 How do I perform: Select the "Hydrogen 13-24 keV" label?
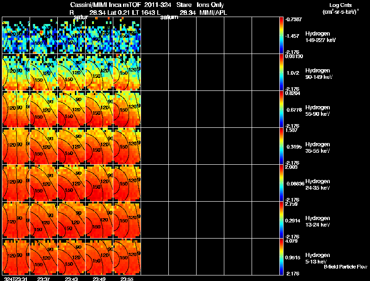[318, 221]
